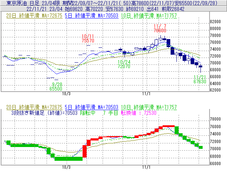This screenshot has height=172, width=227.
Task: Click lower chart legend 10日 終値平滑 MA=71757
Action: (149, 107)
